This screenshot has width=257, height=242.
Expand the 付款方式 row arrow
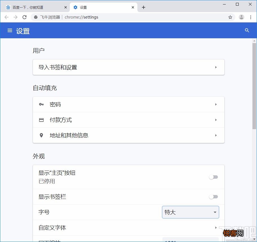tap(216, 120)
